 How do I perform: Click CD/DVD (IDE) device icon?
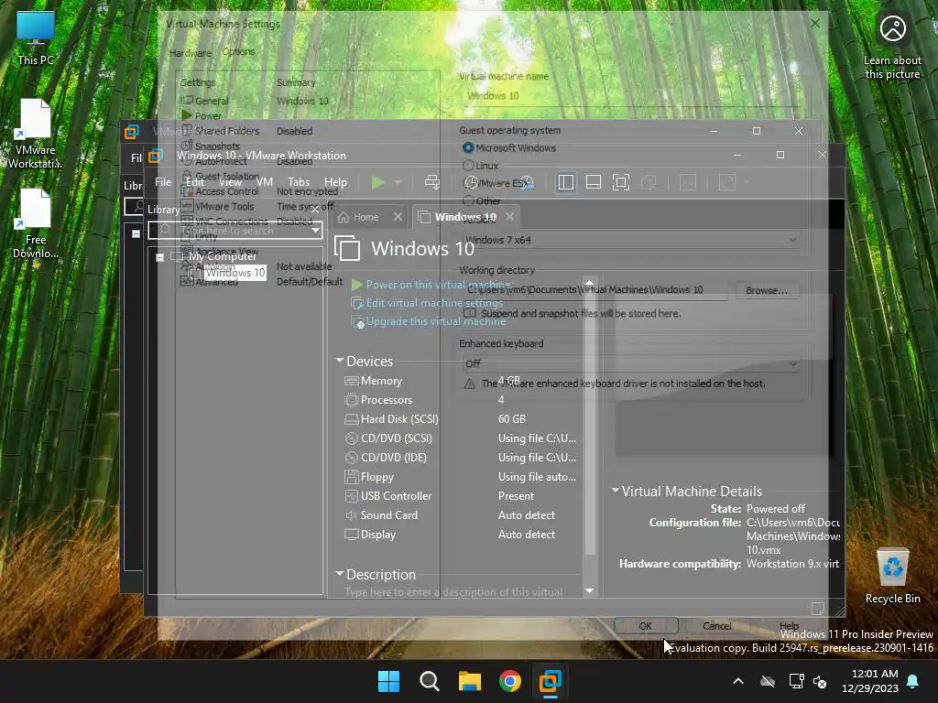coord(351,458)
